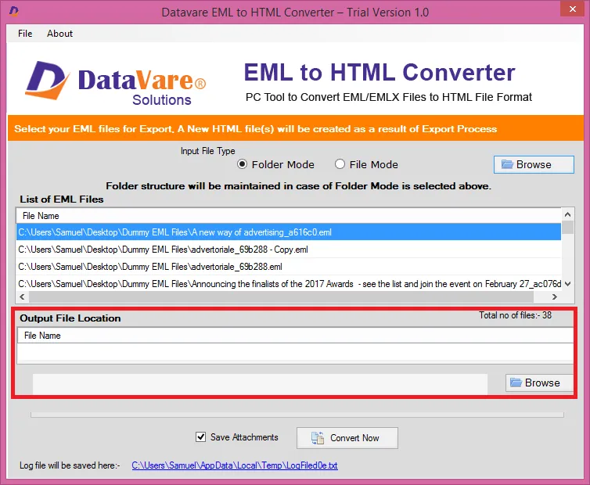Click the app icon in the title bar

click(14, 12)
